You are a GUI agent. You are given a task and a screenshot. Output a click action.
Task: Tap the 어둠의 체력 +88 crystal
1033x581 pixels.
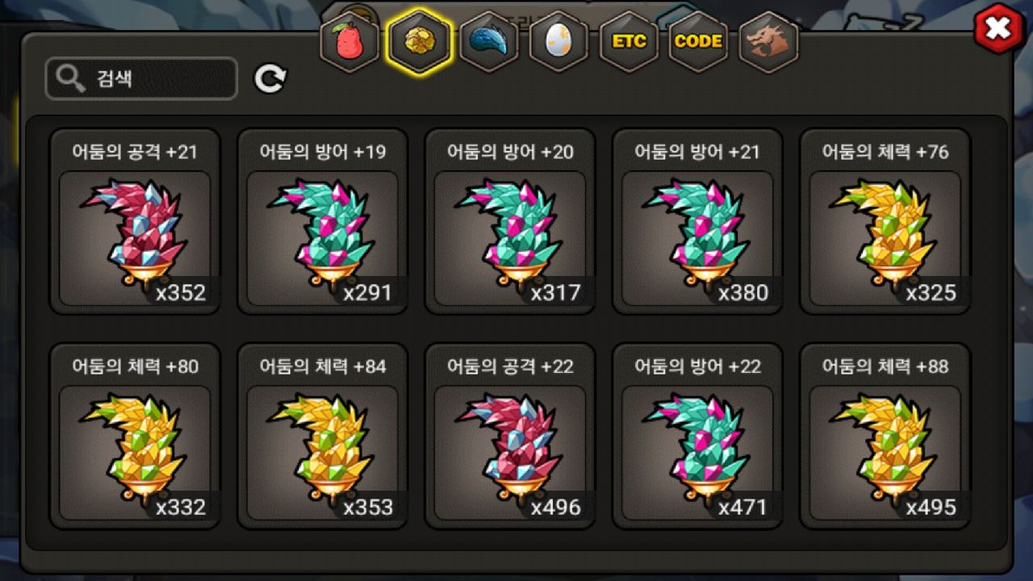pyautogui.click(x=885, y=436)
